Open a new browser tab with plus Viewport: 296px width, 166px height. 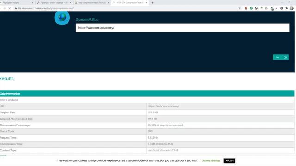tap(152, 3)
